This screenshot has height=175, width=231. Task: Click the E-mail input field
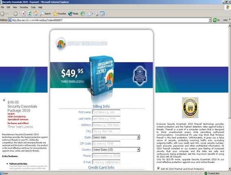click(x=106, y=162)
